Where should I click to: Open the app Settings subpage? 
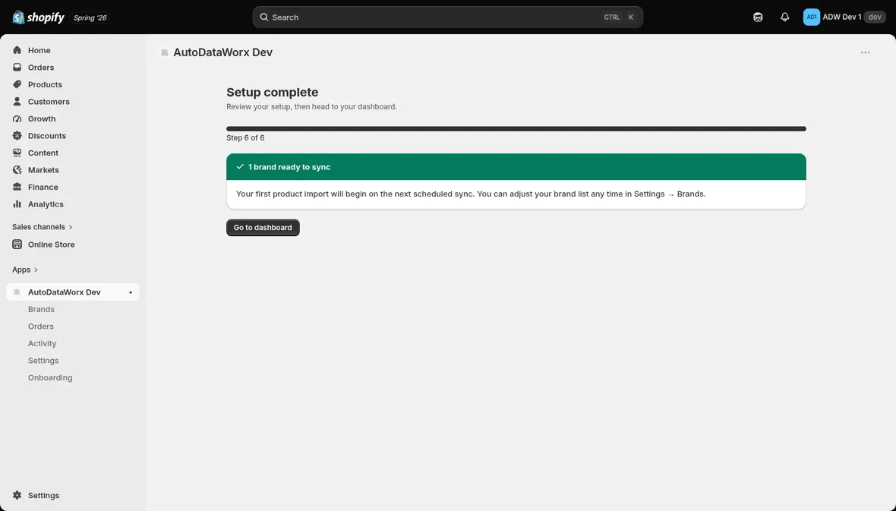[x=43, y=361]
